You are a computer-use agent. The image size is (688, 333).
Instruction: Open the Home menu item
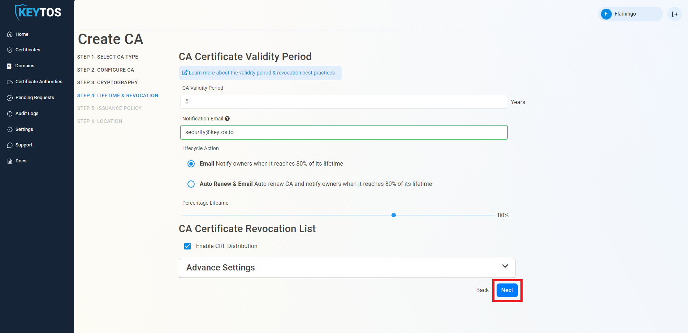tap(22, 34)
